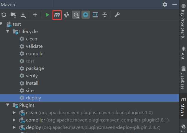
Task: Select the package lifecycle goal
Action: (35, 68)
